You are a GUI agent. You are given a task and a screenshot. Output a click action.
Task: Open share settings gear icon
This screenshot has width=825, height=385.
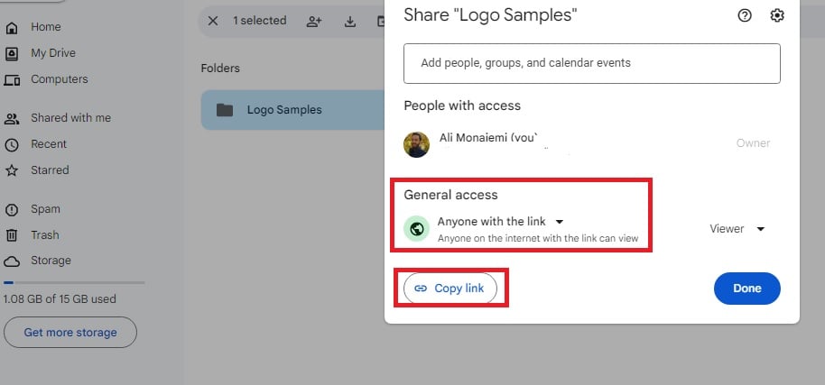(x=777, y=15)
